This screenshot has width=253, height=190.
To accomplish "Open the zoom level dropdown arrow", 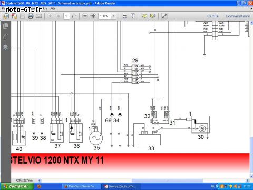I will (113, 16).
